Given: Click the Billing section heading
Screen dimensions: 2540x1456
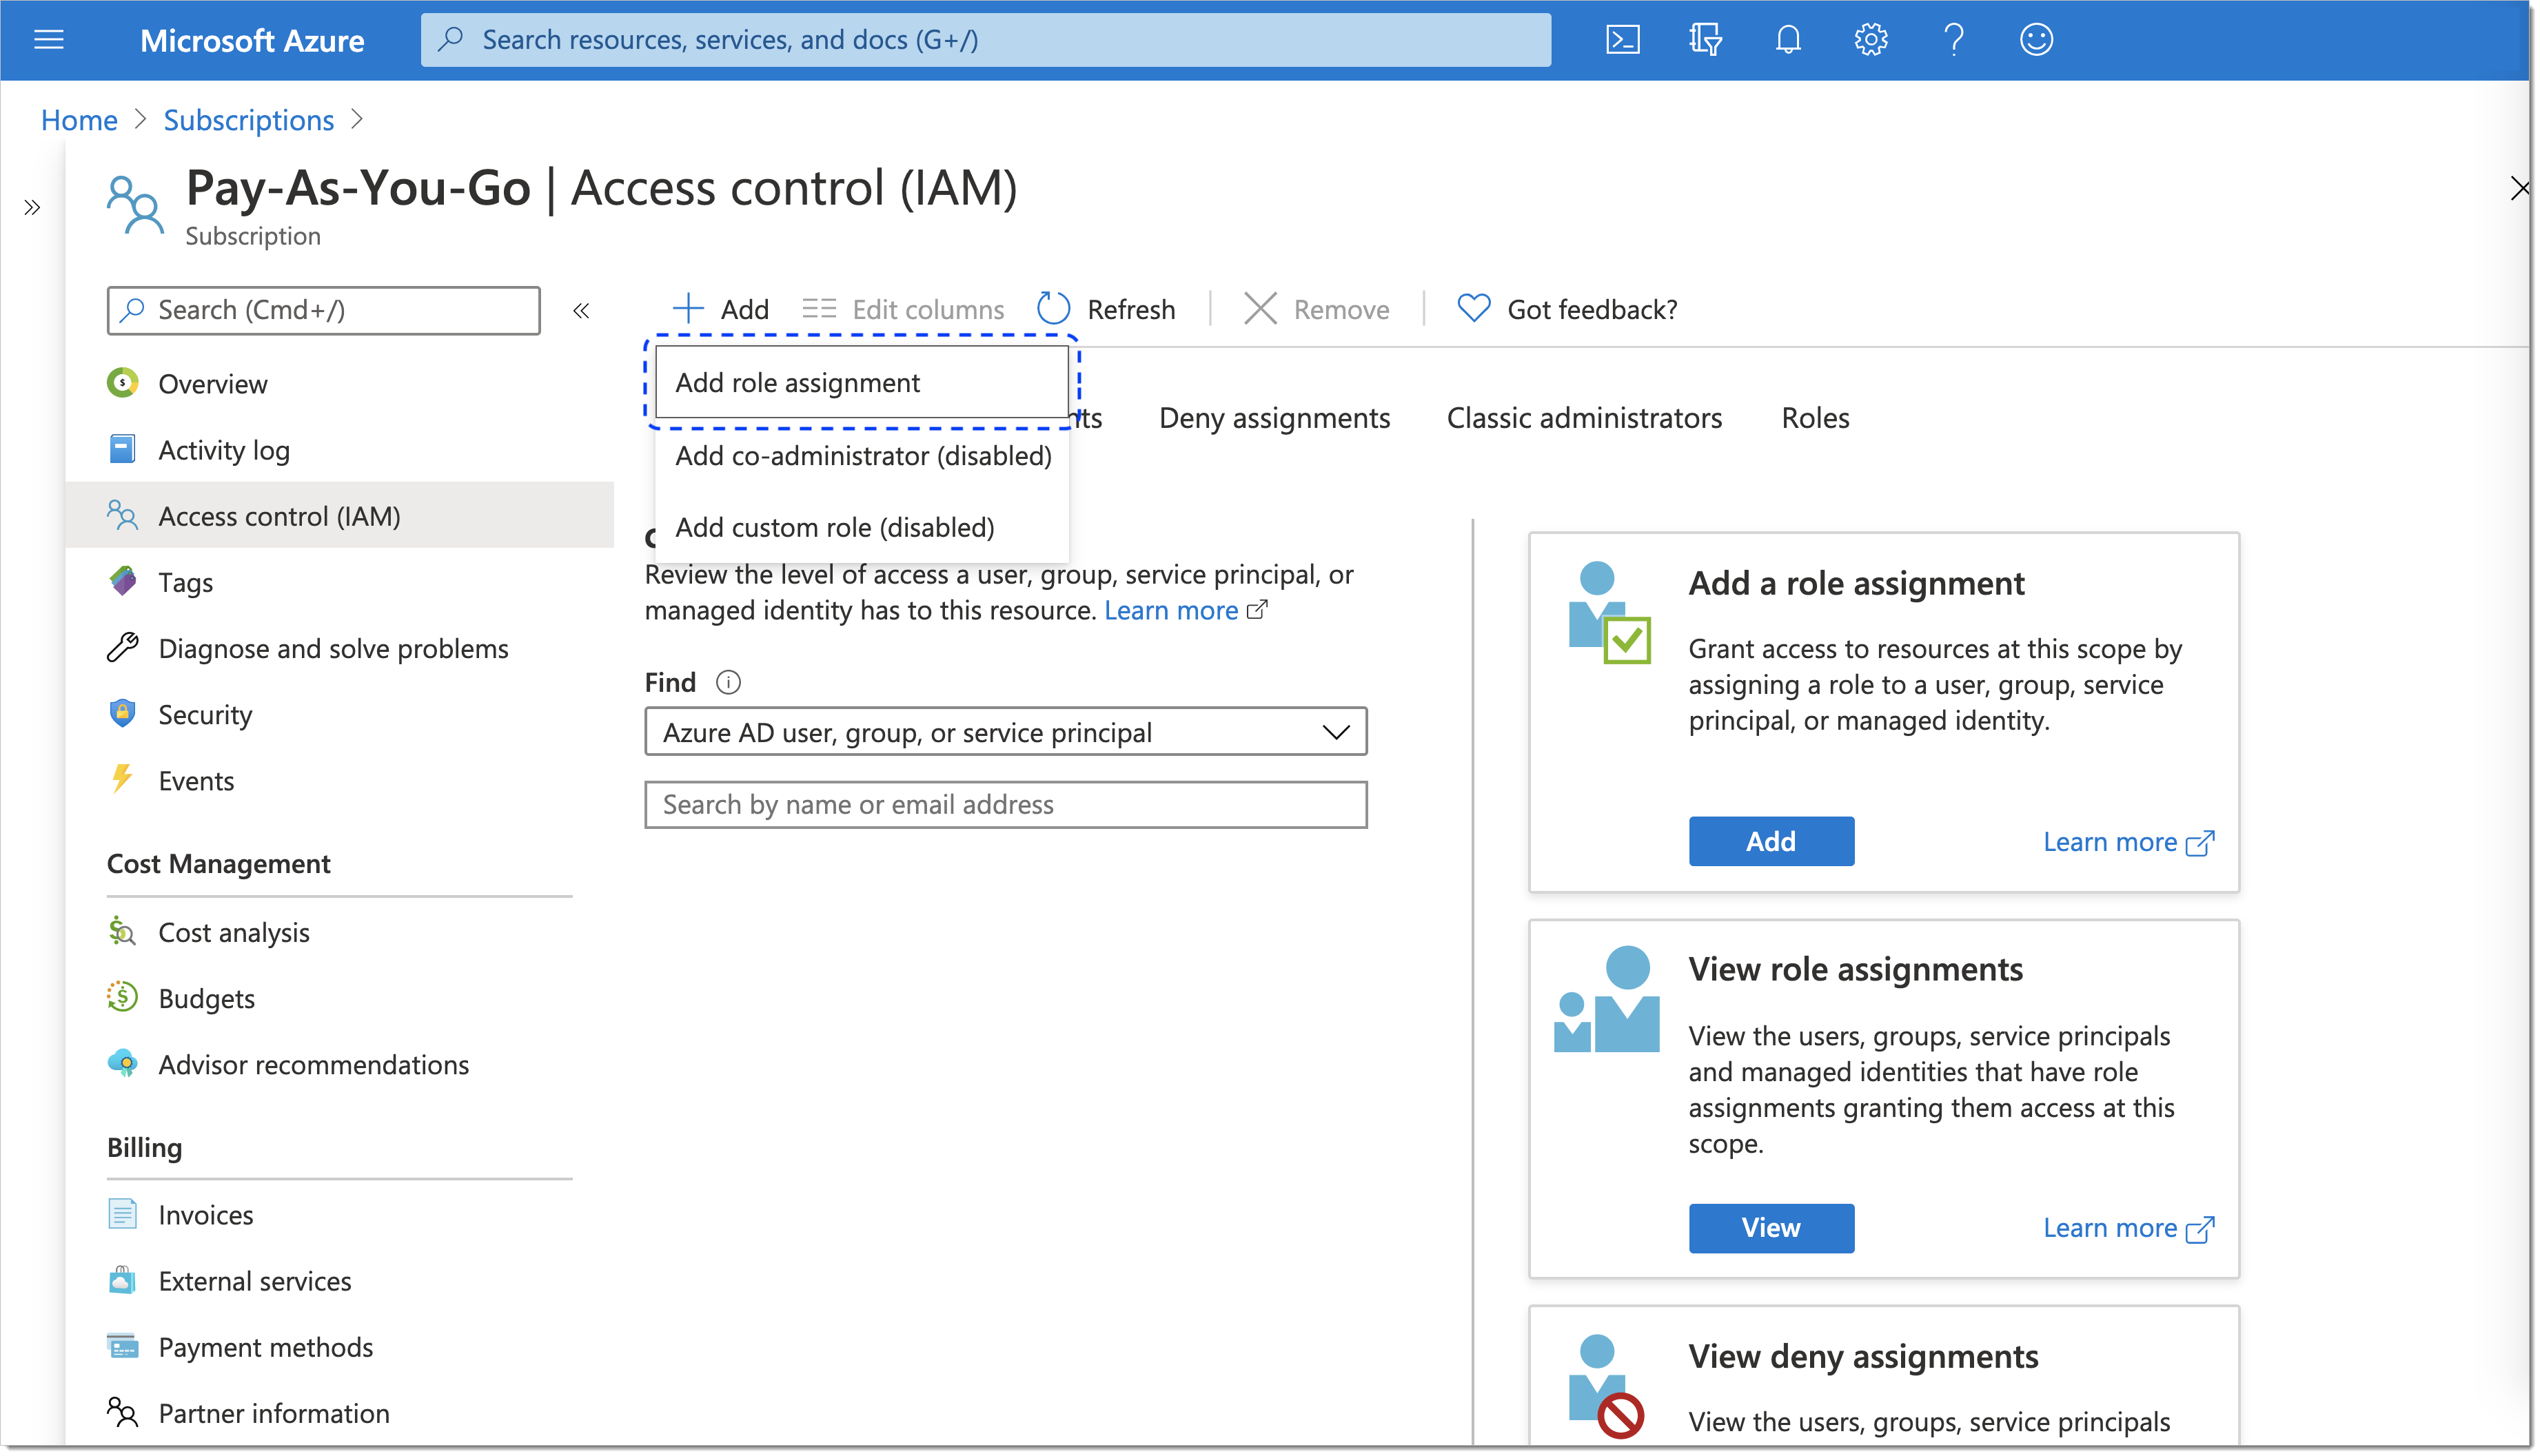Looking at the screenshot, I should click(x=144, y=1147).
